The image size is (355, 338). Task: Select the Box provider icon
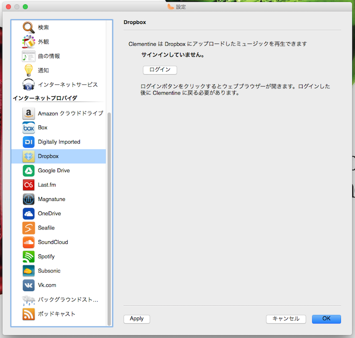click(x=28, y=128)
